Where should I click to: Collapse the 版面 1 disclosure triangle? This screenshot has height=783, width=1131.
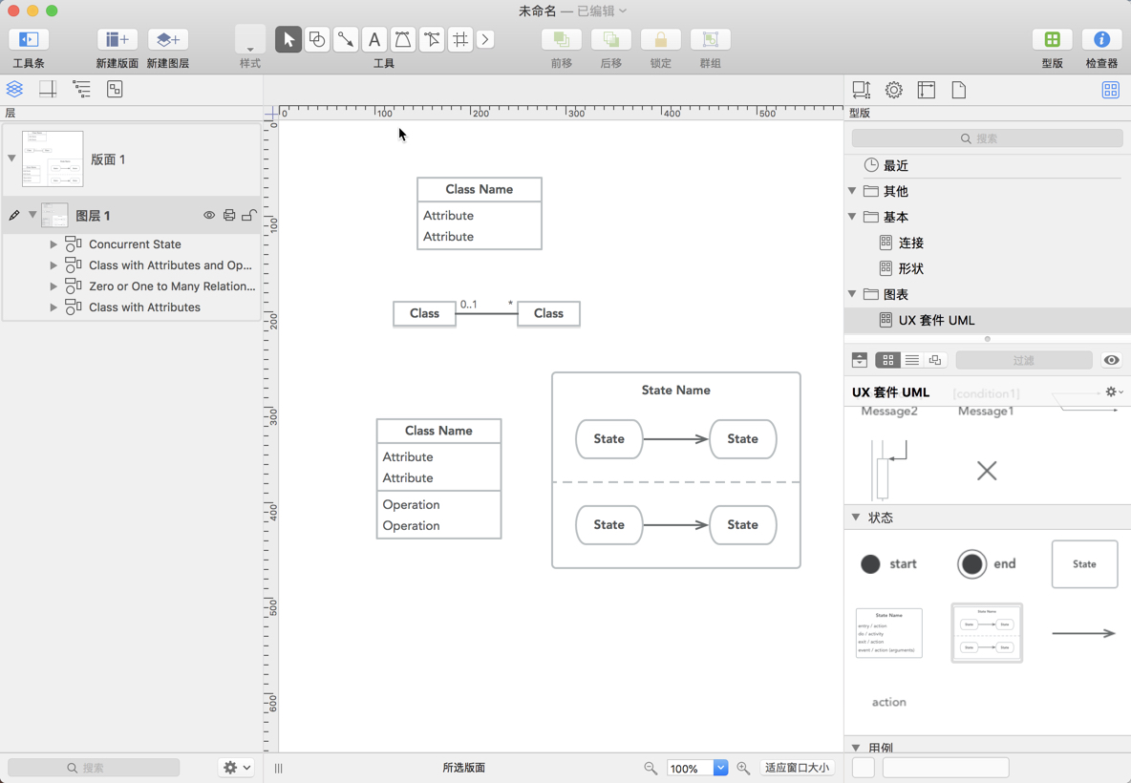pyautogui.click(x=10, y=159)
